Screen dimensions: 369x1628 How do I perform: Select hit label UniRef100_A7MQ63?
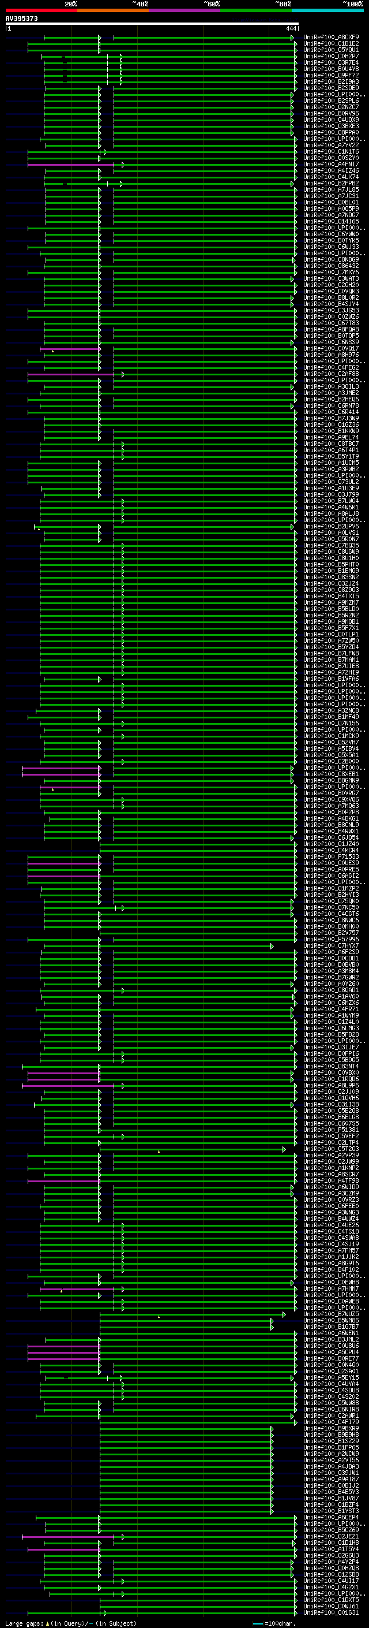click(x=331, y=806)
